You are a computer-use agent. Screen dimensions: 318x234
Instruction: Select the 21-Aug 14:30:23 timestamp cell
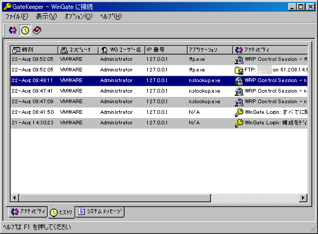[x=32, y=123]
